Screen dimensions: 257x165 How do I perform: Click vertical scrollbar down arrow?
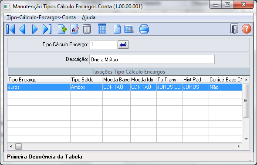click(246, 139)
